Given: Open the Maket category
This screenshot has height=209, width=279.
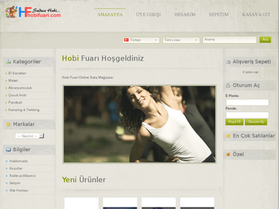Looking at the screenshot, I should (13, 81).
